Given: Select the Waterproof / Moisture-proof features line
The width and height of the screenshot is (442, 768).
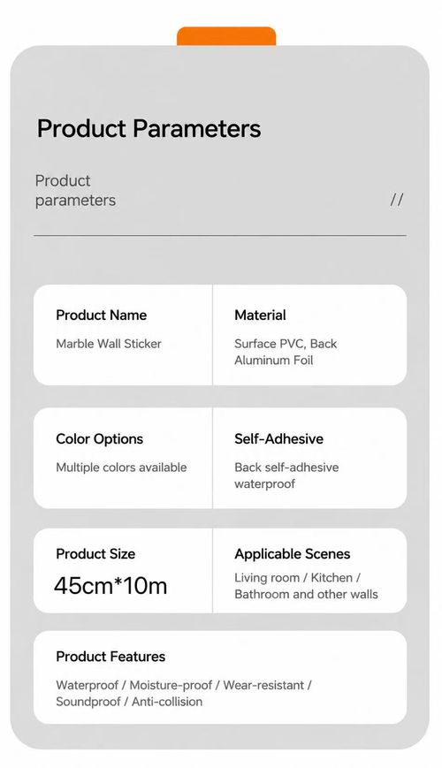Looking at the screenshot, I should click(x=184, y=685).
